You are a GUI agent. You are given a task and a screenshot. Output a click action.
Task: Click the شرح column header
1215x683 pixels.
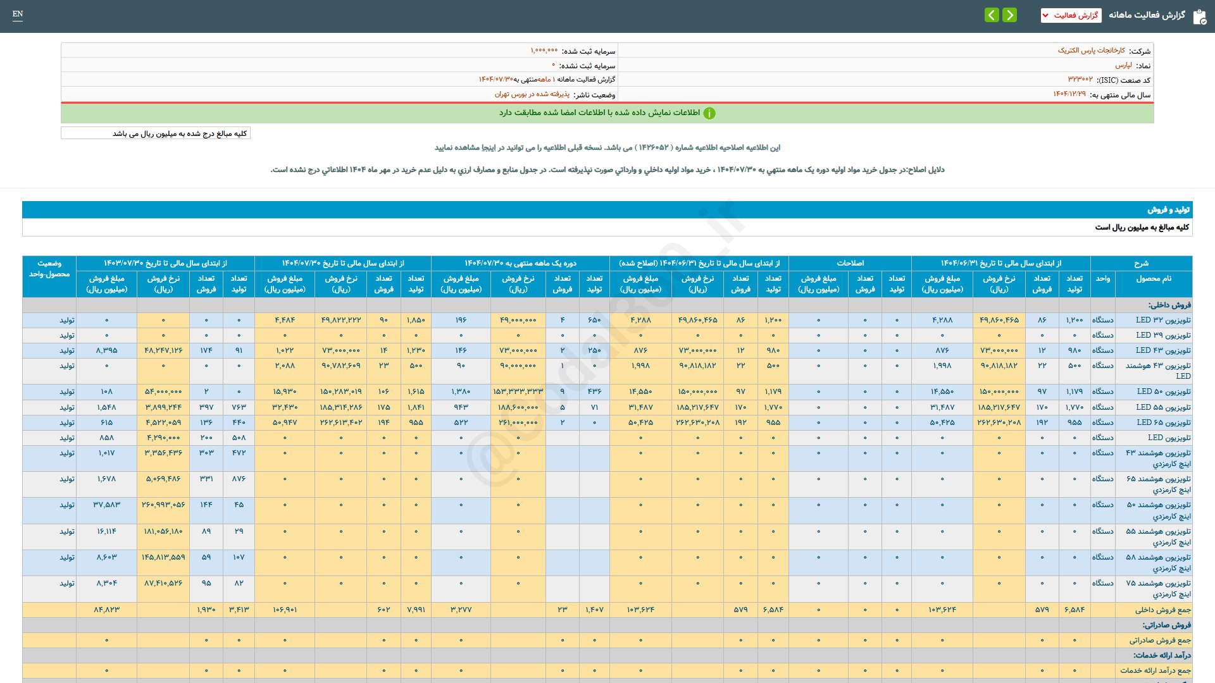click(x=1141, y=263)
